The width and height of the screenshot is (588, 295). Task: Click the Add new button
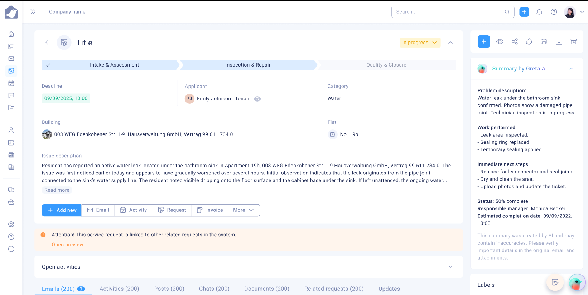(x=62, y=210)
